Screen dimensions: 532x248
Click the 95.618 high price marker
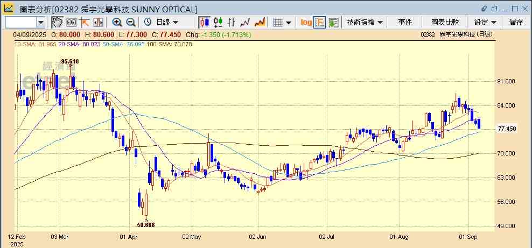tap(70, 61)
